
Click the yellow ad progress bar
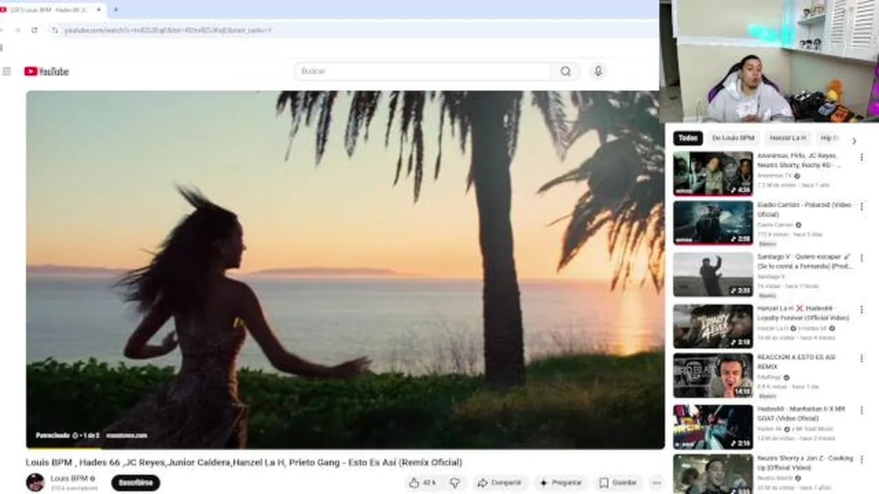click(x=63, y=448)
